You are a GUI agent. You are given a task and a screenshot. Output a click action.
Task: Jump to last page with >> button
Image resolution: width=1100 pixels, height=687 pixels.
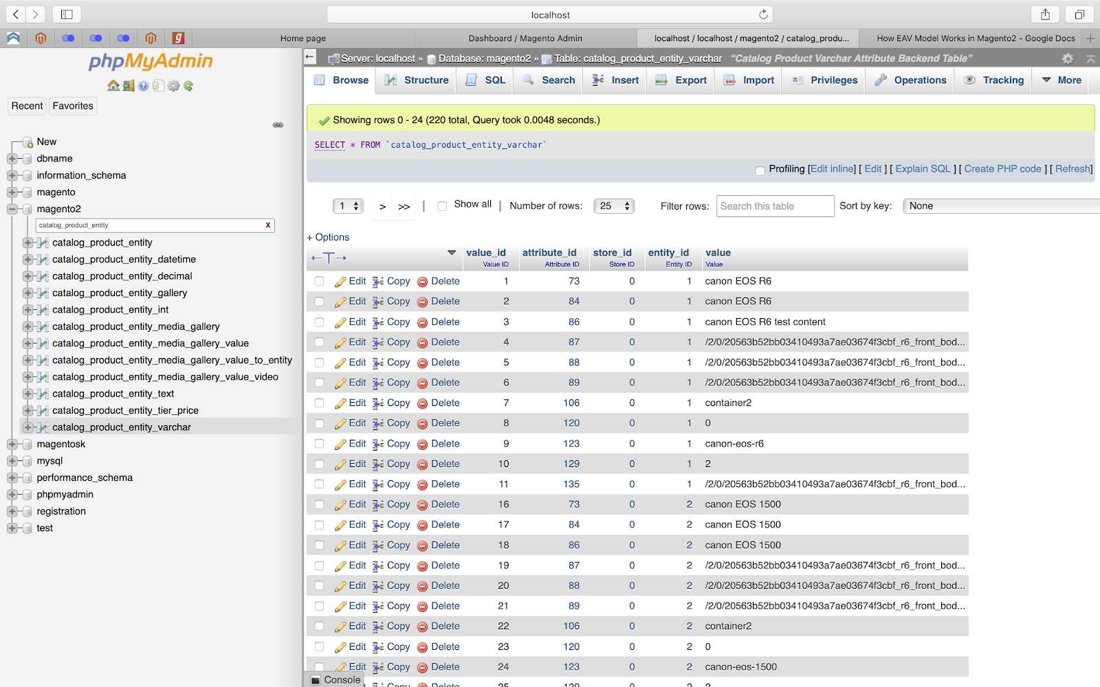[x=404, y=207]
